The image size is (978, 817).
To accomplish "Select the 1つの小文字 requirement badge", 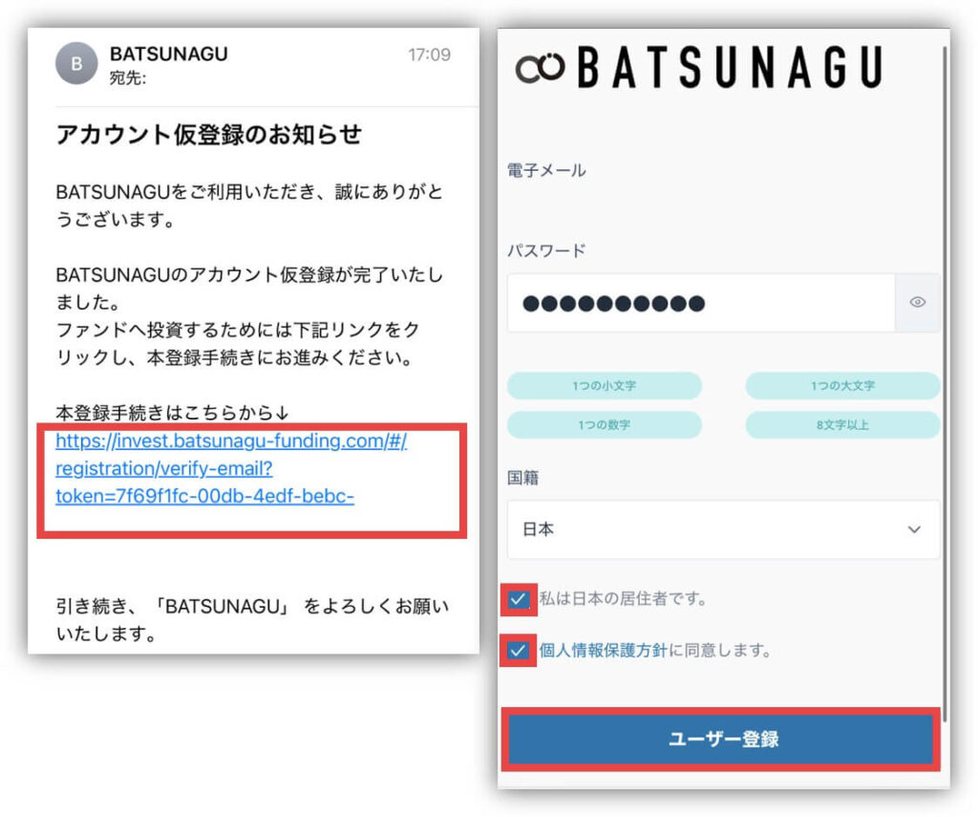I will [604, 386].
